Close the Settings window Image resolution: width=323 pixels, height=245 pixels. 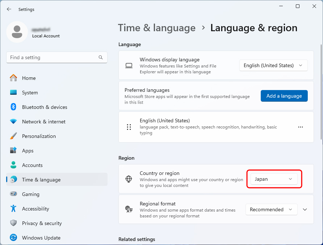(314, 6)
